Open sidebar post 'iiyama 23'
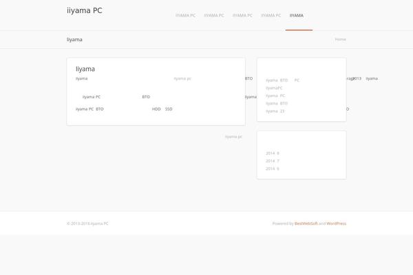413x275 pixels. click(x=275, y=111)
